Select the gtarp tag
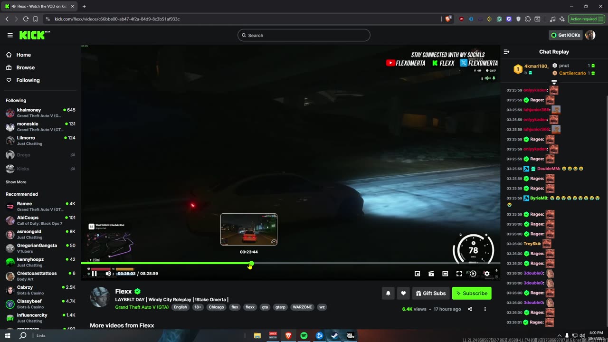The image size is (608, 342). (281, 307)
